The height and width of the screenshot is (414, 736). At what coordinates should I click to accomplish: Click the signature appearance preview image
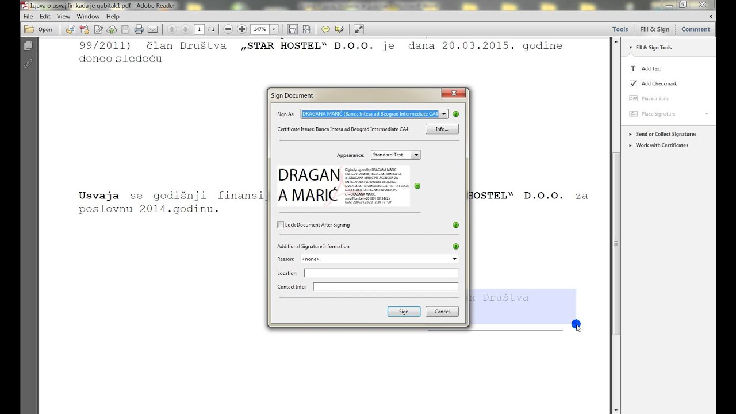(x=344, y=186)
